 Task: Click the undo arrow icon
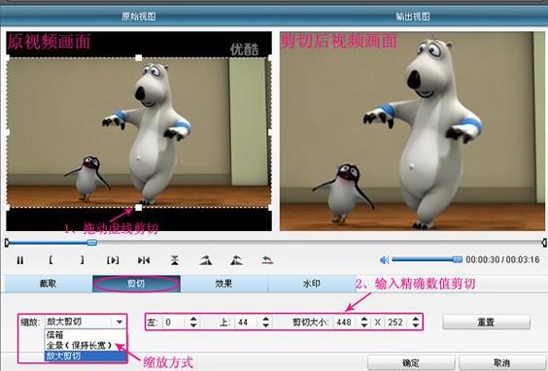(267, 260)
